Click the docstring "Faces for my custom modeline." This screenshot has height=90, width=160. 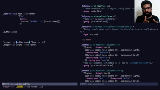99,19
